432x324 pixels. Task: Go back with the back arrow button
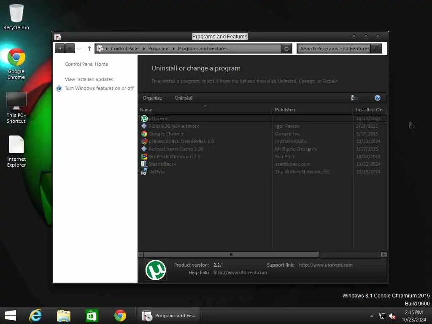coord(60,49)
